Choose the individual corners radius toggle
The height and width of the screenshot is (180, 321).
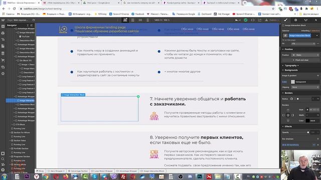pyautogui.click(x=295, y=99)
